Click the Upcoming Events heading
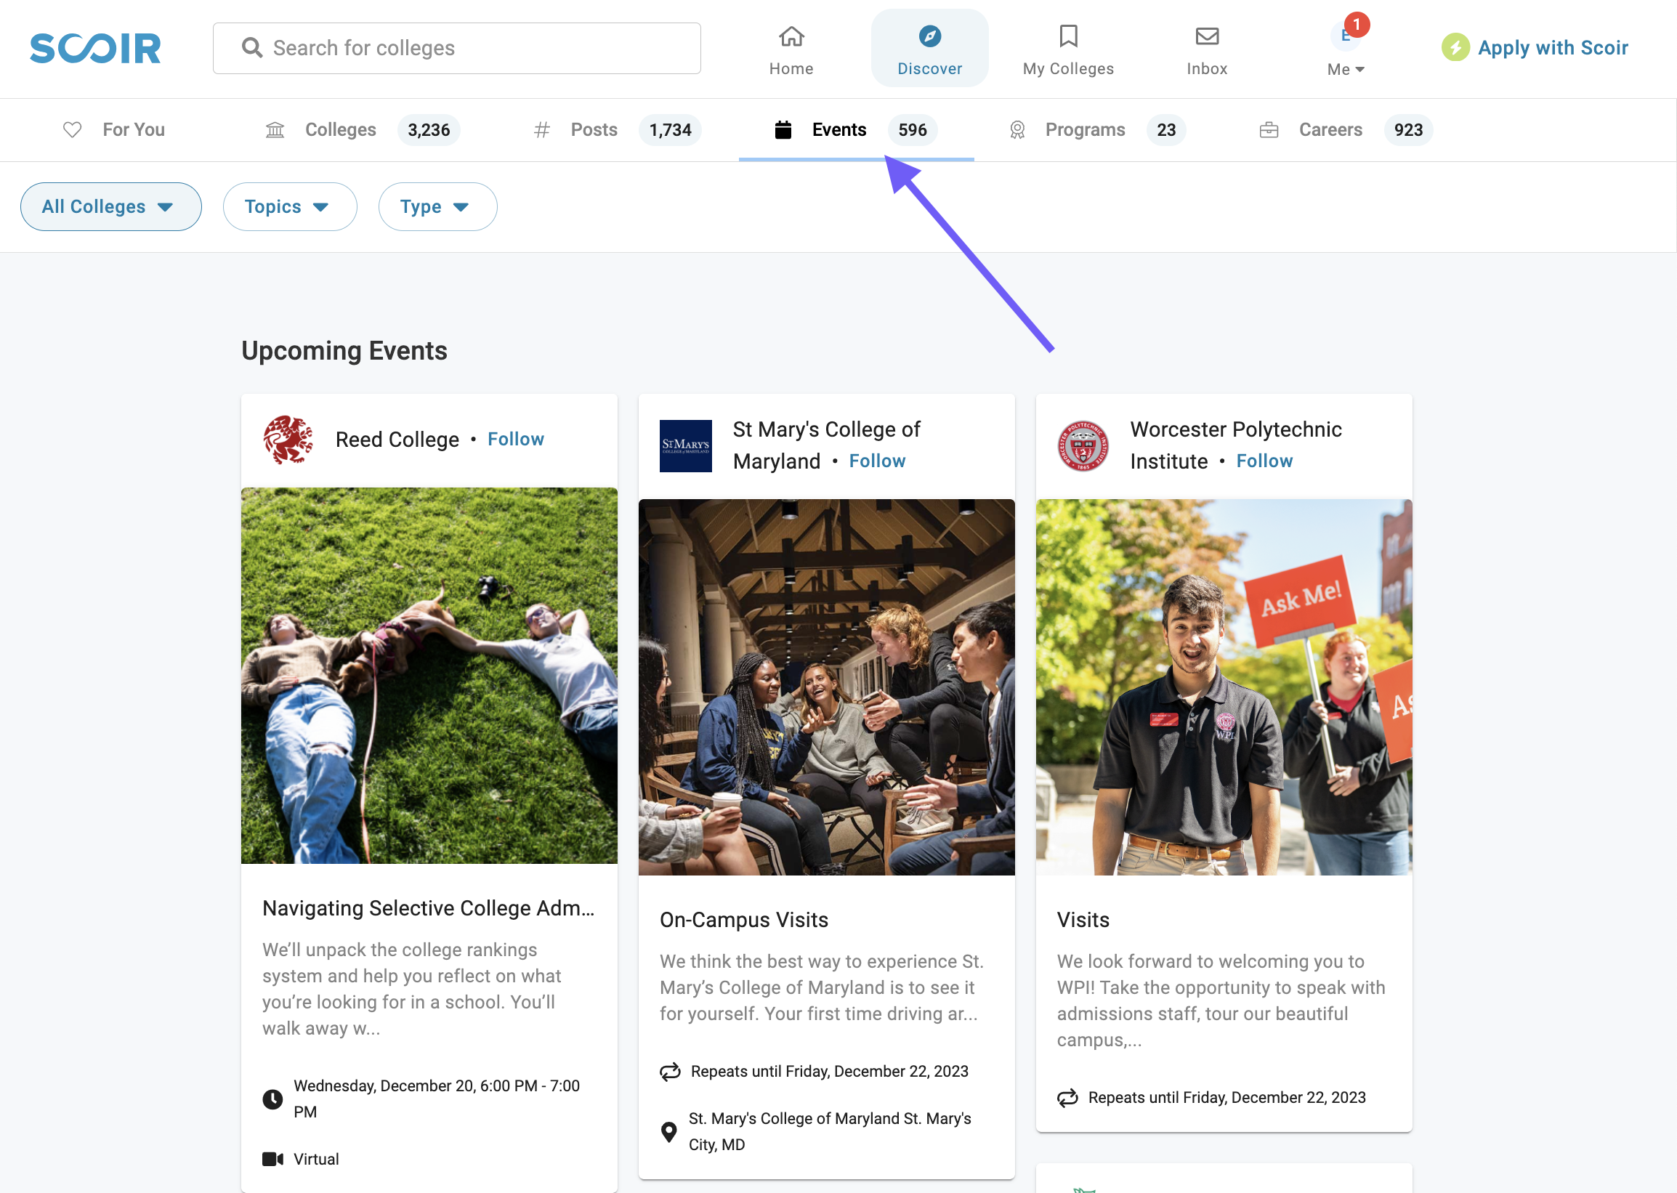The width and height of the screenshot is (1677, 1193). pyautogui.click(x=344, y=351)
